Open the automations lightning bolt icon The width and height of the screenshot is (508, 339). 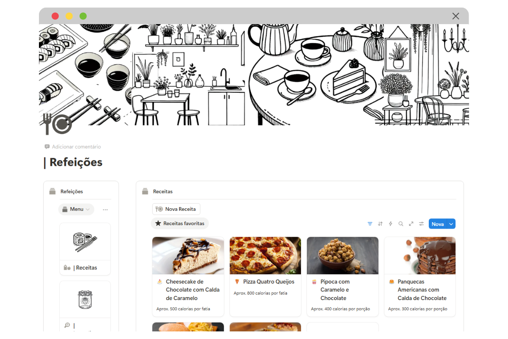pyautogui.click(x=390, y=224)
